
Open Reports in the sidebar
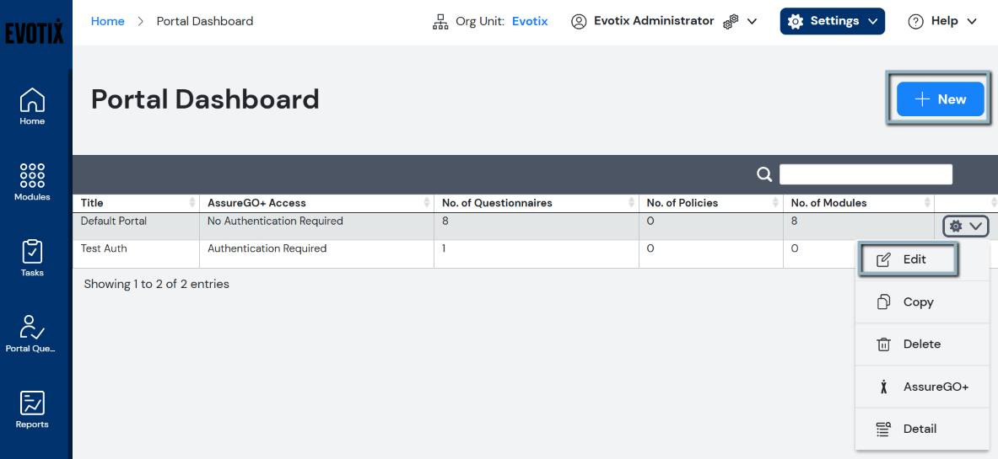click(x=32, y=409)
